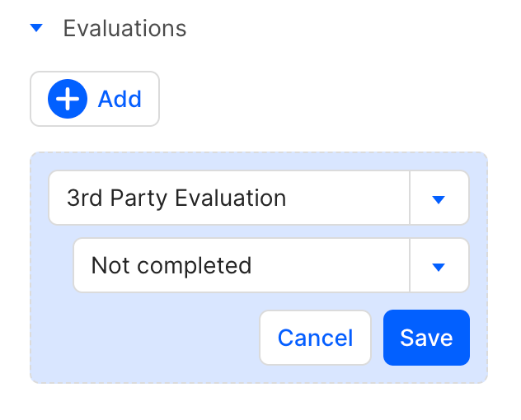Open the Not completed dropdown arrow

point(439,266)
